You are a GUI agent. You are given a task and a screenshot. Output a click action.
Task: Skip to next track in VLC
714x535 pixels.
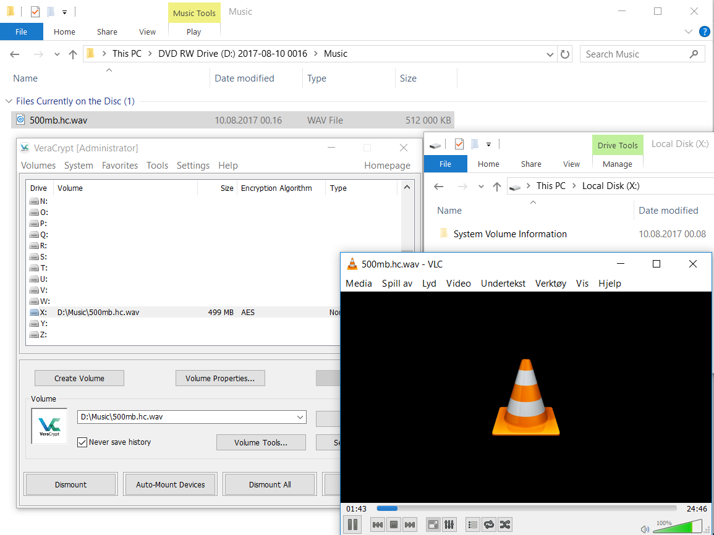tap(410, 524)
